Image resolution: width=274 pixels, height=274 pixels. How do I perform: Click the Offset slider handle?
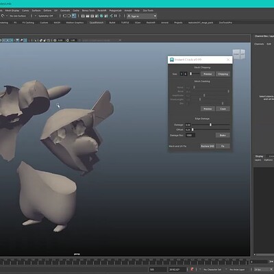192,129
